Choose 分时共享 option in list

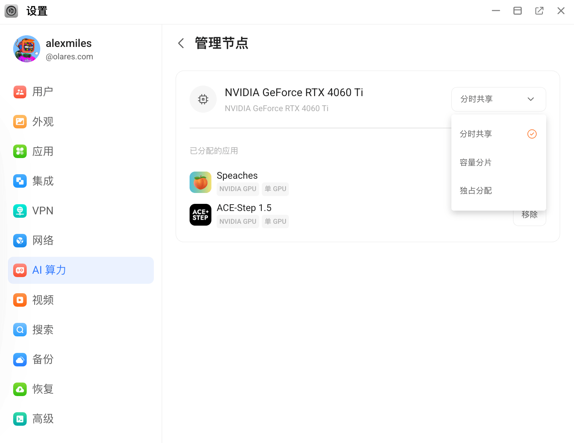(x=499, y=134)
